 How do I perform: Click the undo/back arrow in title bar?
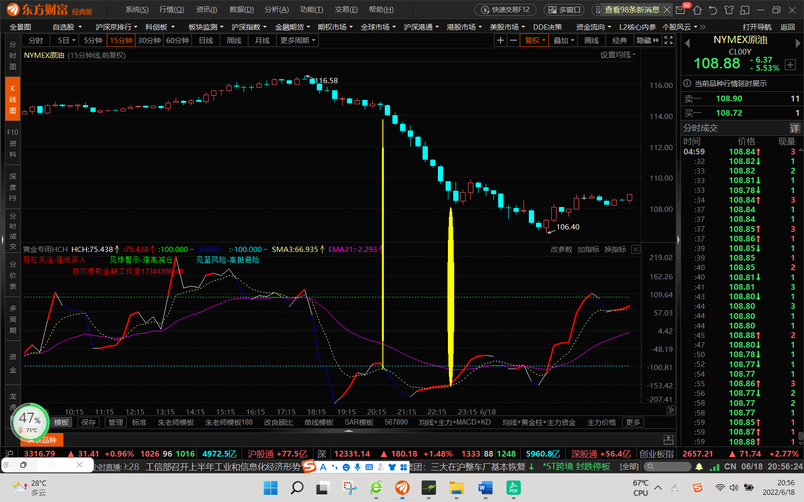tap(713, 10)
